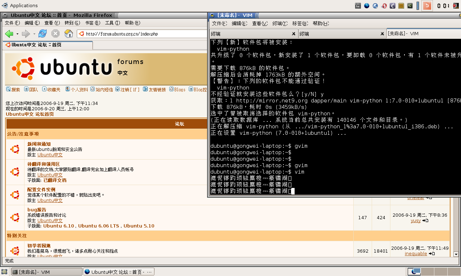The width and height of the screenshot is (461, 276).
Task: Open Firefox 书签 (bookmarks) menu
Action: (92, 23)
